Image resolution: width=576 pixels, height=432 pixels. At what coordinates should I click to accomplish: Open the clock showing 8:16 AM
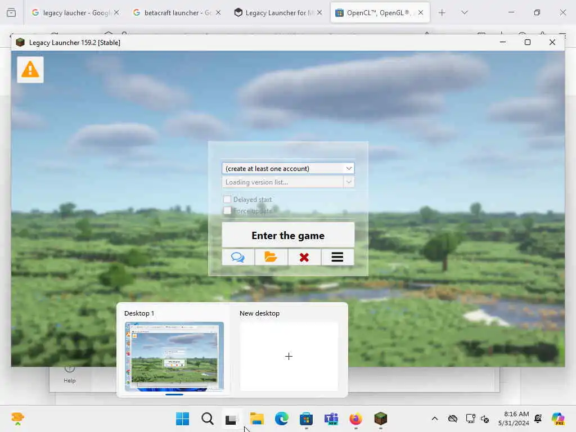(514, 418)
